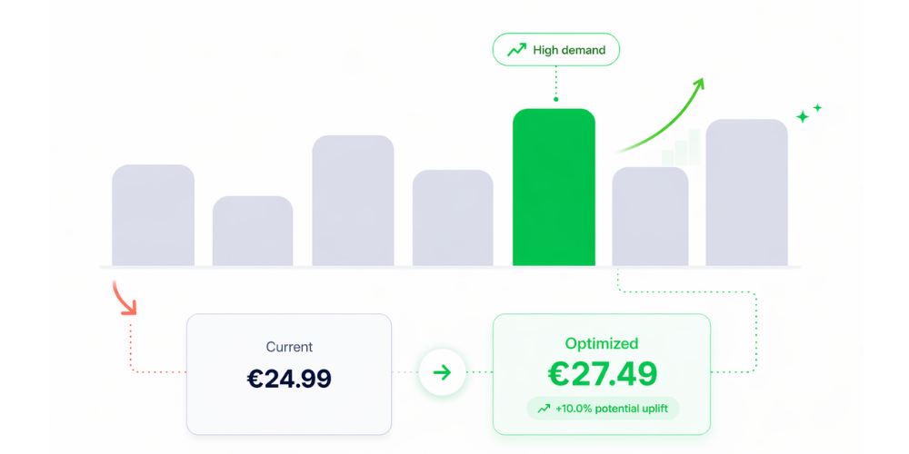Select the third bar from the left

click(353, 201)
